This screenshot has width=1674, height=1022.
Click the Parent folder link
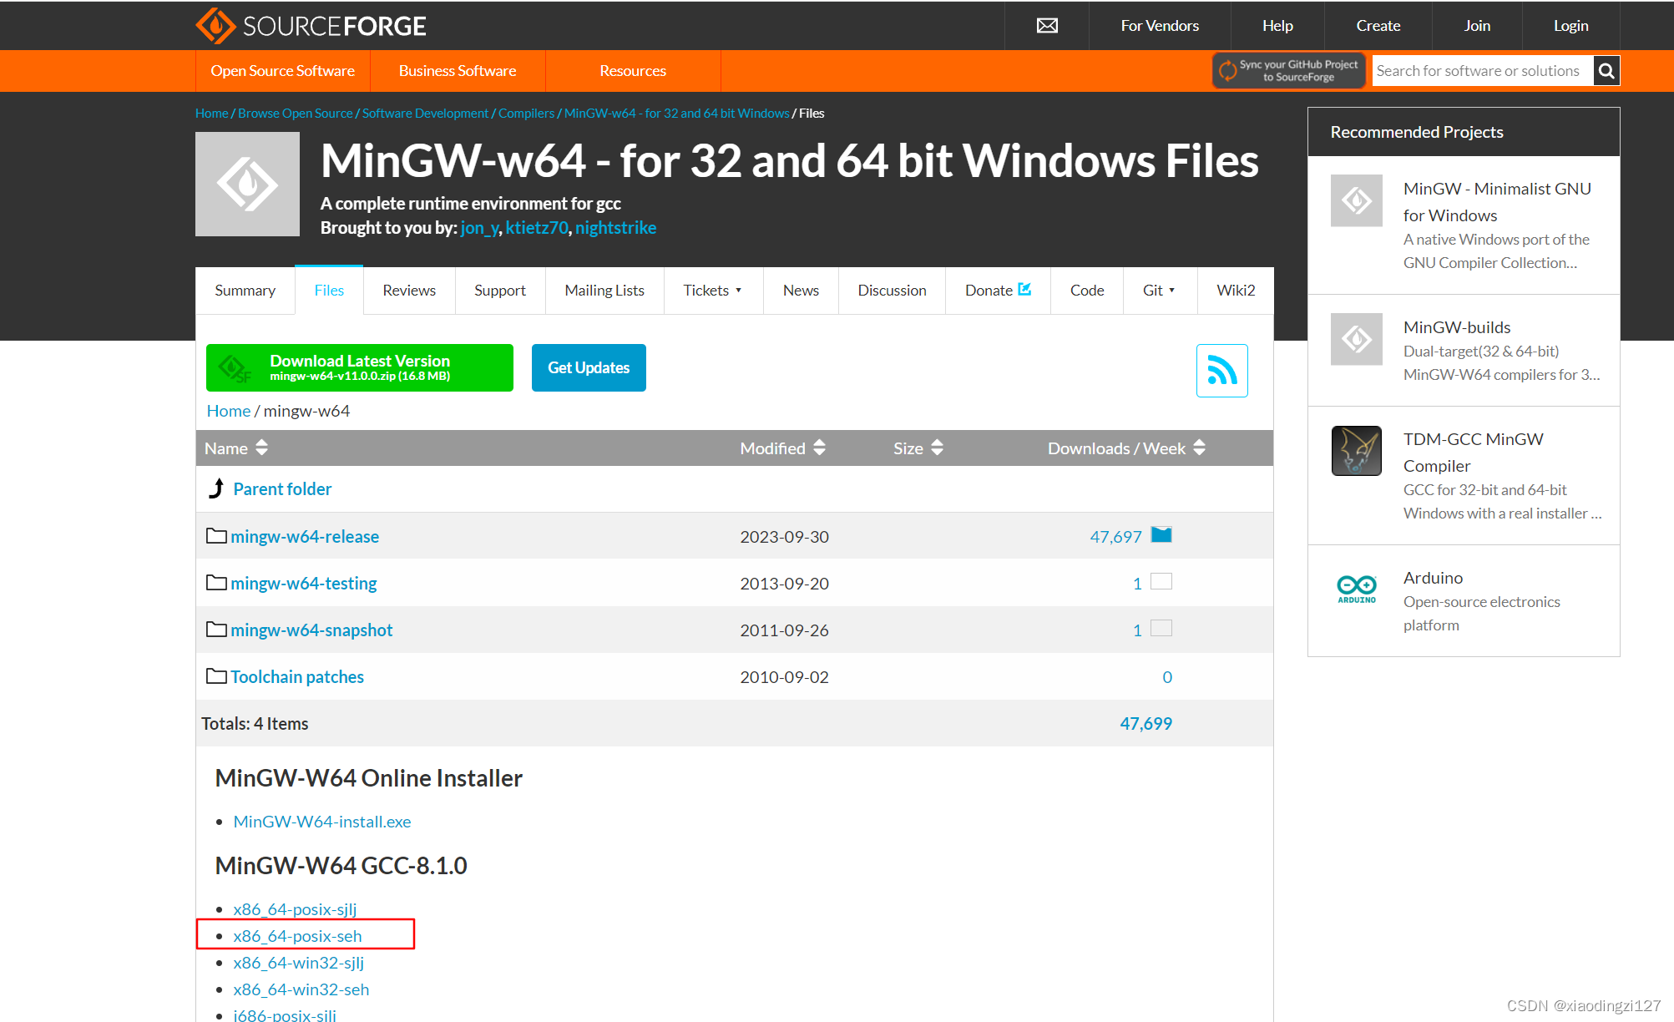(x=282, y=488)
